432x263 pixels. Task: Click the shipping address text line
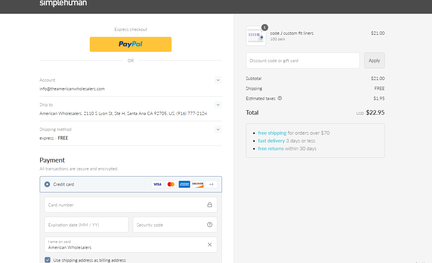coord(123,113)
